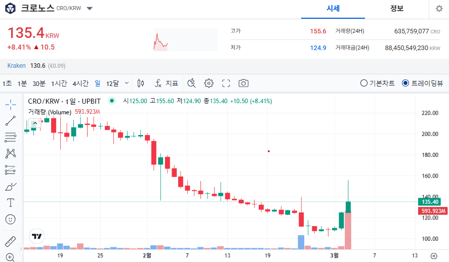Collapse the left drawing toolbar handle
The width and height of the screenshot is (449, 262).
pyautogui.click(x=21, y=249)
